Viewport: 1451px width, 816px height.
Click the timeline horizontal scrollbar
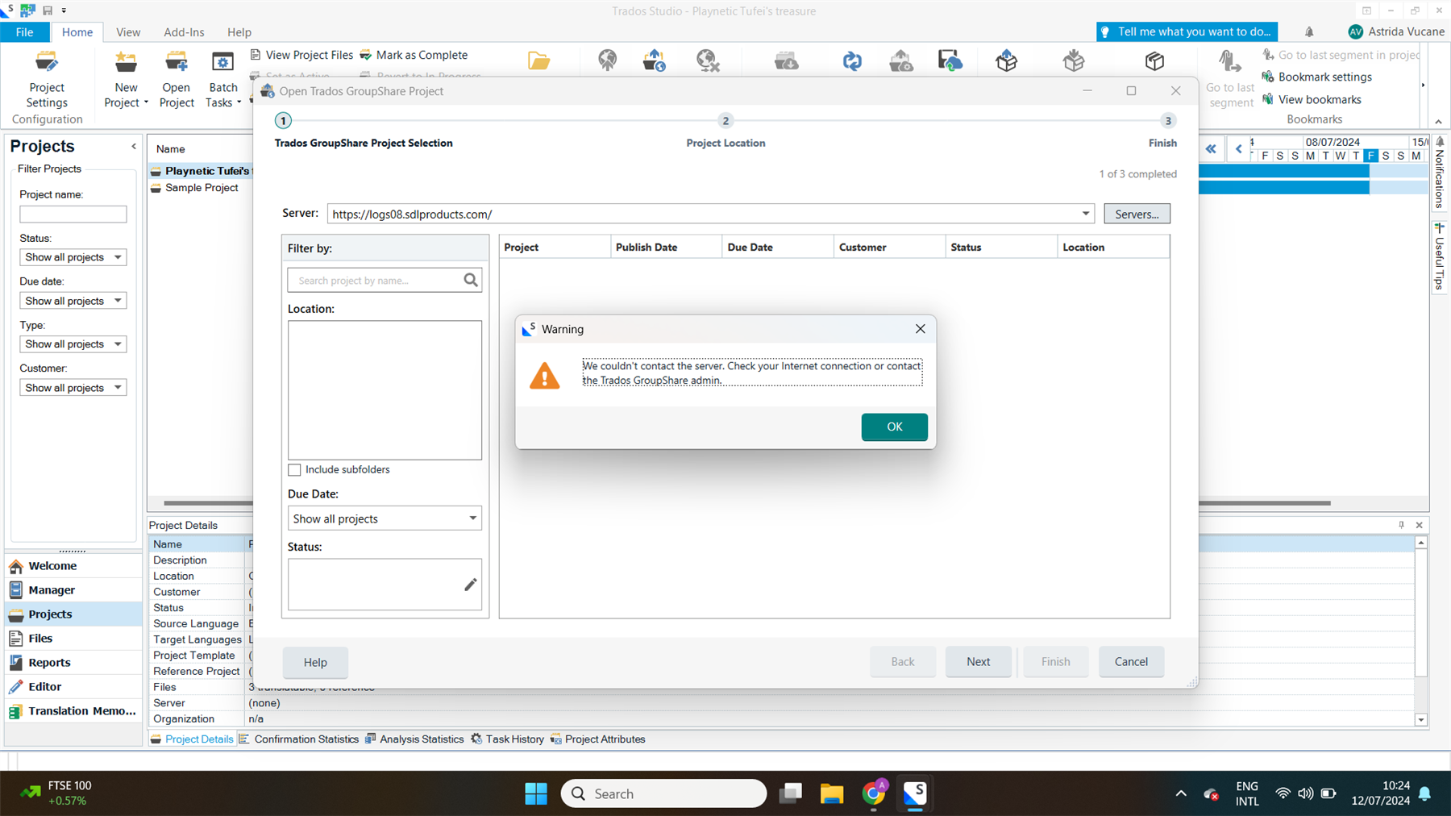pos(1265,503)
